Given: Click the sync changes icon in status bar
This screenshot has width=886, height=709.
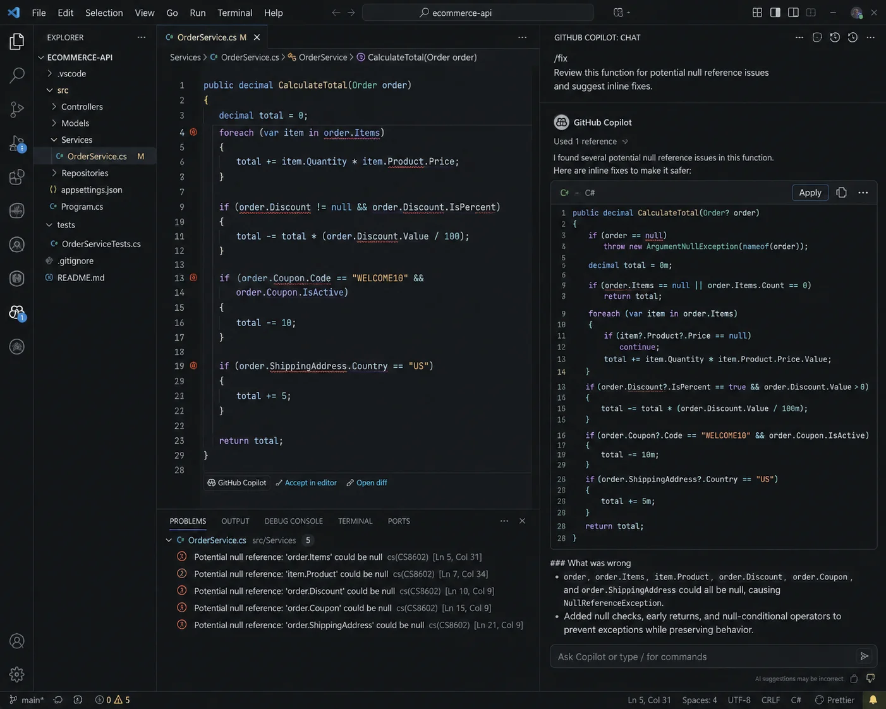Looking at the screenshot, I should point(58,700).
